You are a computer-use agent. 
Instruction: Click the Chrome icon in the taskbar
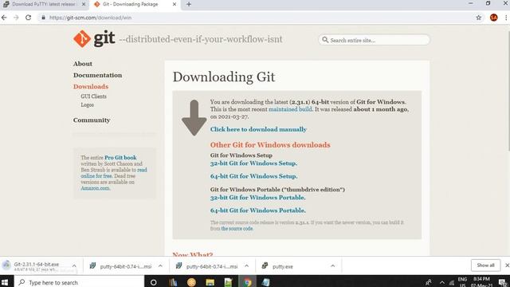[x=248, y=282]
